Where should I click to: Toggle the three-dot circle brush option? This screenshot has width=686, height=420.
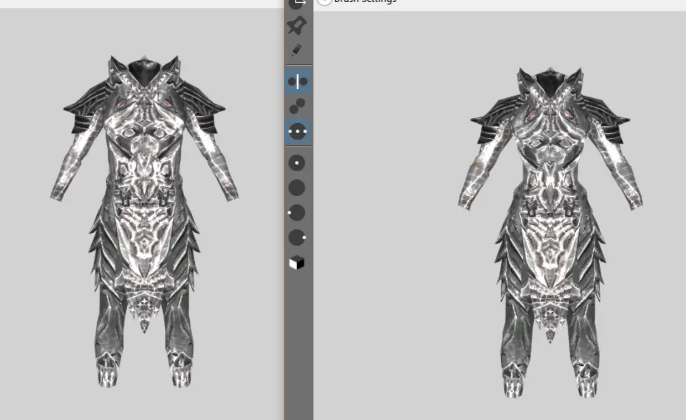[298, 132]
